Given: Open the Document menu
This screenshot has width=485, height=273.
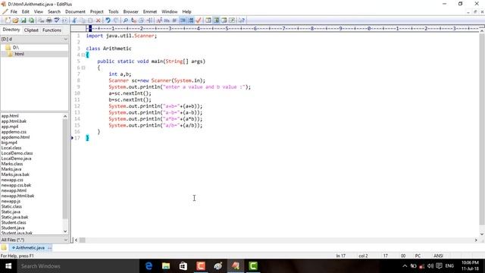Looking at the screenshot, I should pyautogui.click(x=75, y=12).
